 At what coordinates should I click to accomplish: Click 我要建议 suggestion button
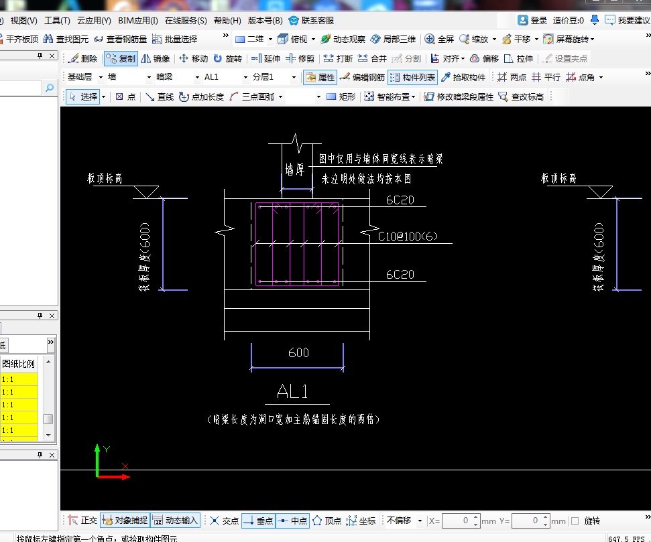628,20
